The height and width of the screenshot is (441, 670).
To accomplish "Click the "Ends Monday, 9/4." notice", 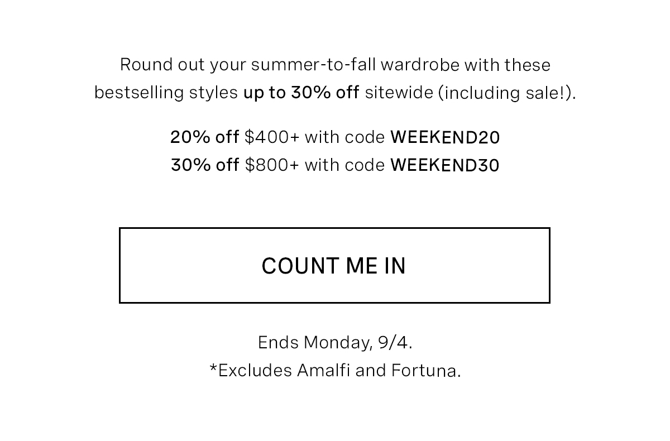I will coord(335,342).
